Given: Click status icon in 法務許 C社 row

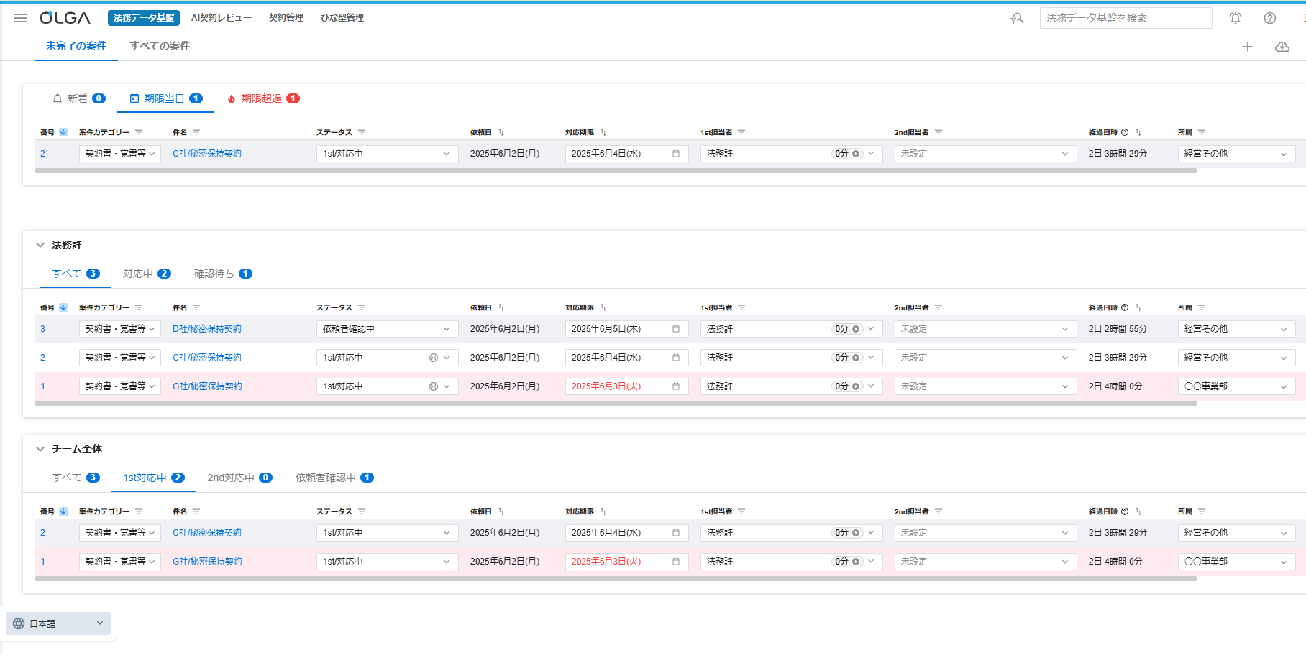Looking at the screenshot, I should [434, 358].
